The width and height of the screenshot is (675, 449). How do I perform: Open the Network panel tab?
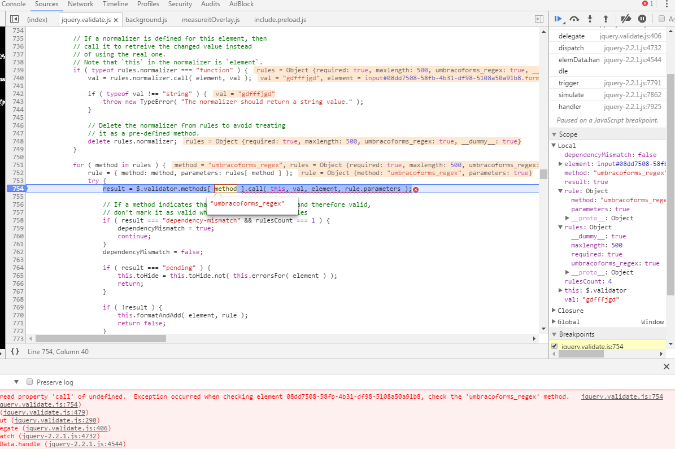81,4
